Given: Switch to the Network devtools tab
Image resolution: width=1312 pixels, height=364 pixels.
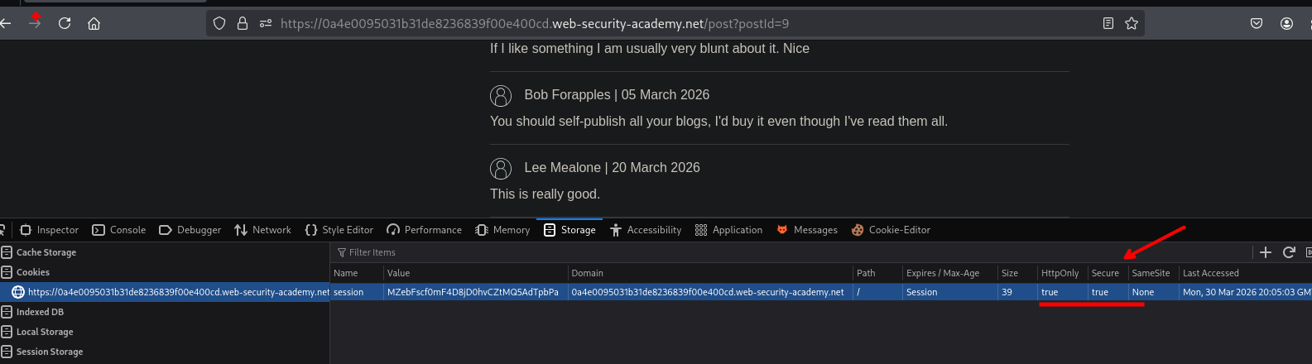Looking at the screenshot, I should 263,230.
